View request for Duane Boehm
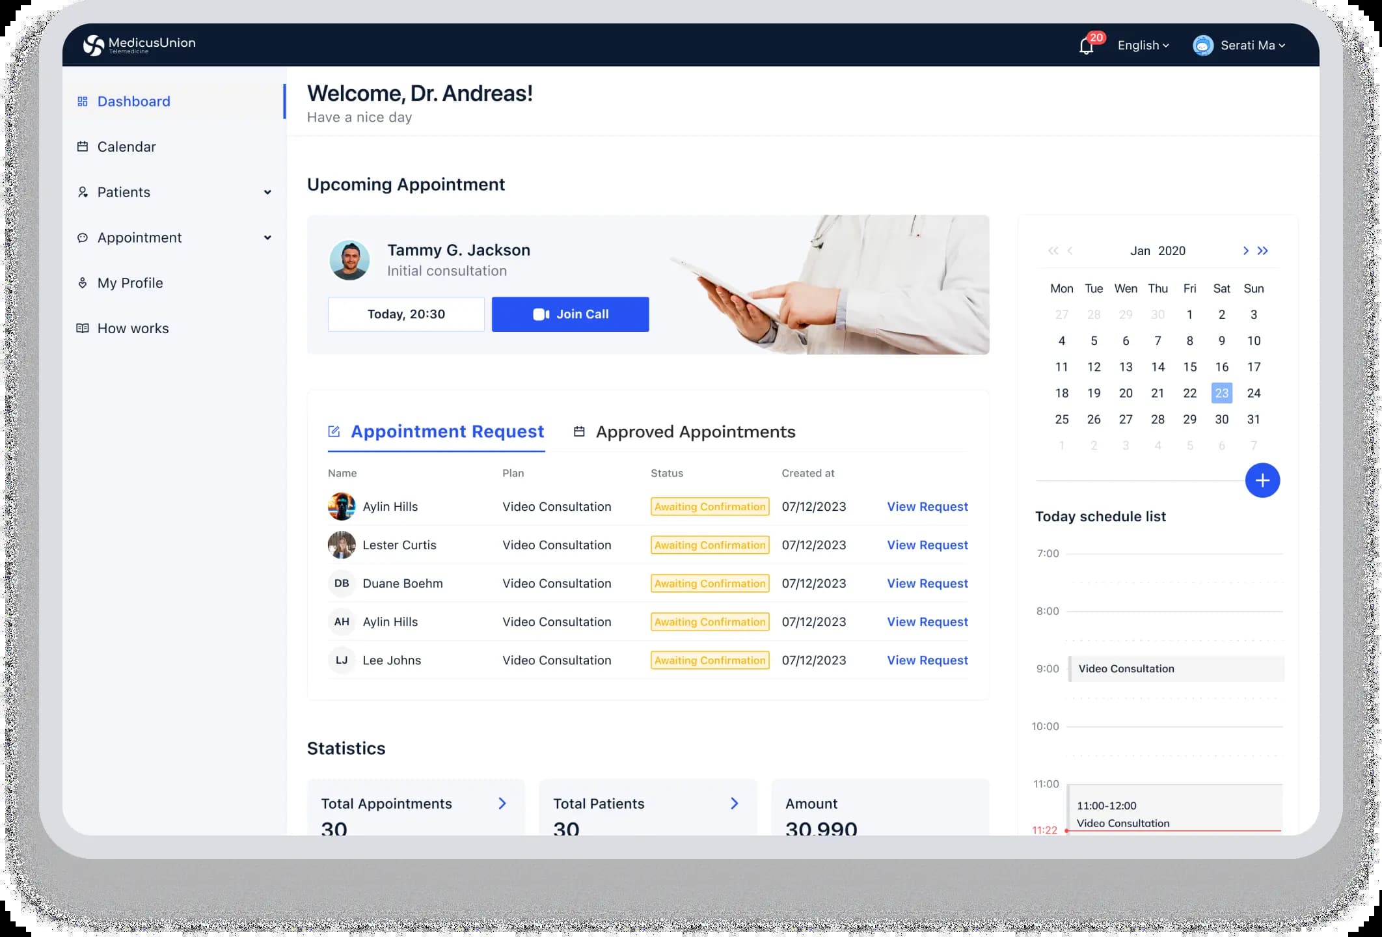1382x937 pixels. click(x=927, y=584)
